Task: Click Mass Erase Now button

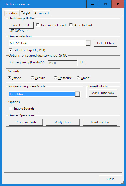Action: click(103, 93)
